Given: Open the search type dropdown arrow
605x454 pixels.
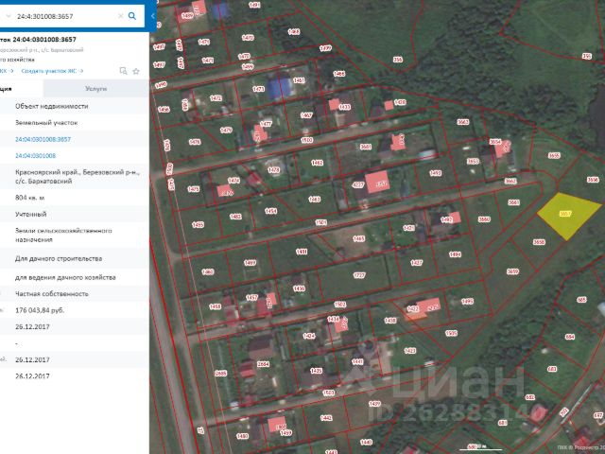Looking at the screenshot, I should [x=9, y=16].
